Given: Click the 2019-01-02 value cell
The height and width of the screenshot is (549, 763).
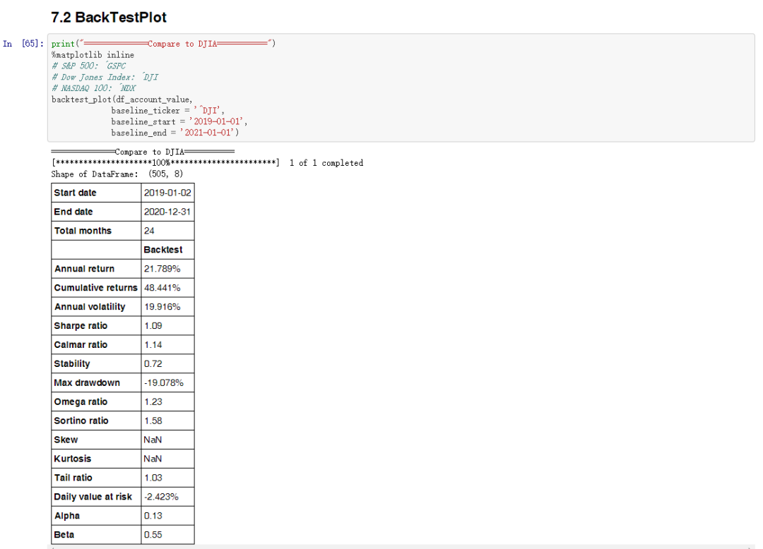Looking at the screenshot, I should pos(167,193).
